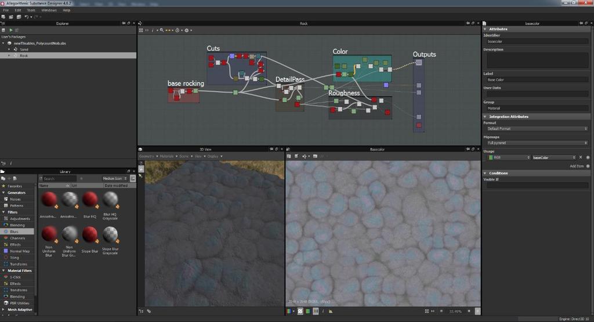Open the RGB usage components dropdown
Screen dimensions: 594x322
pos(509,157)
